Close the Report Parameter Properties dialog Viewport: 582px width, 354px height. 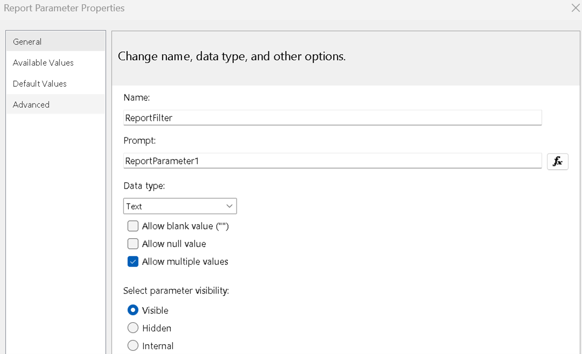click(x=575, y=8)
